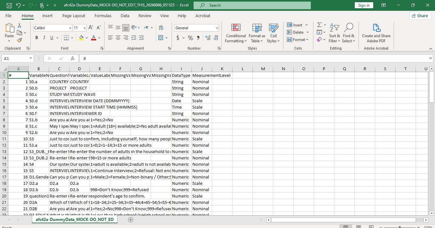Click the Format Painter brush icon
435x228 pixels.
[19, 40]
